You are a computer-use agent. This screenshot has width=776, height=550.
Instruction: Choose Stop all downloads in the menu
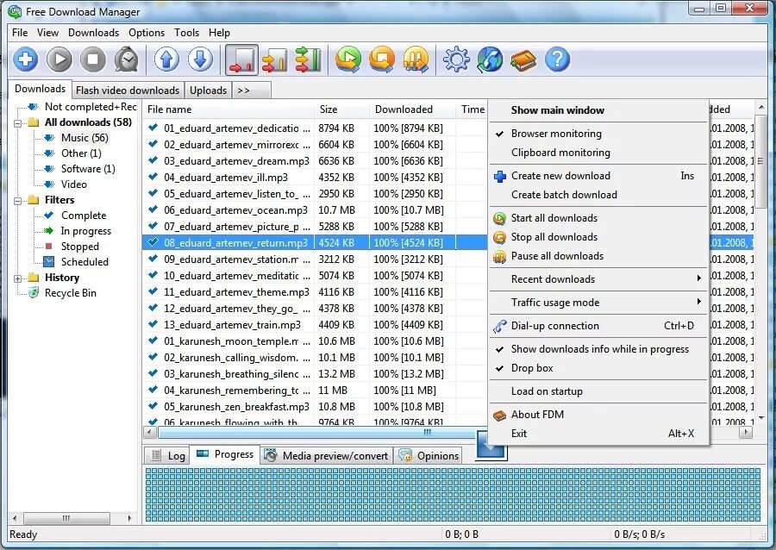pos(599,237)
